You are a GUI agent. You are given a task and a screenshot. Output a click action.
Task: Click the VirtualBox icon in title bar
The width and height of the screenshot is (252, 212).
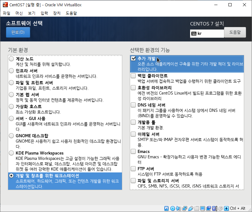point(5,5)
